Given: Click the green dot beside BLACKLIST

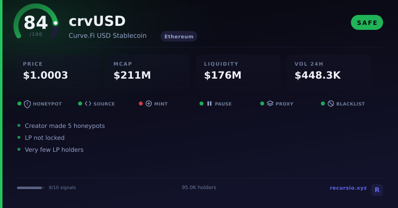Looking at the screenshot, I should coord(323,104).
